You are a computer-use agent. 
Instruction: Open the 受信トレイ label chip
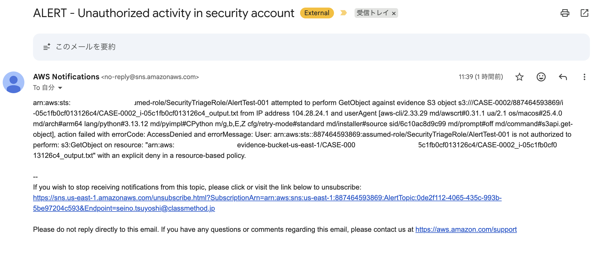(x=372, y=13)
